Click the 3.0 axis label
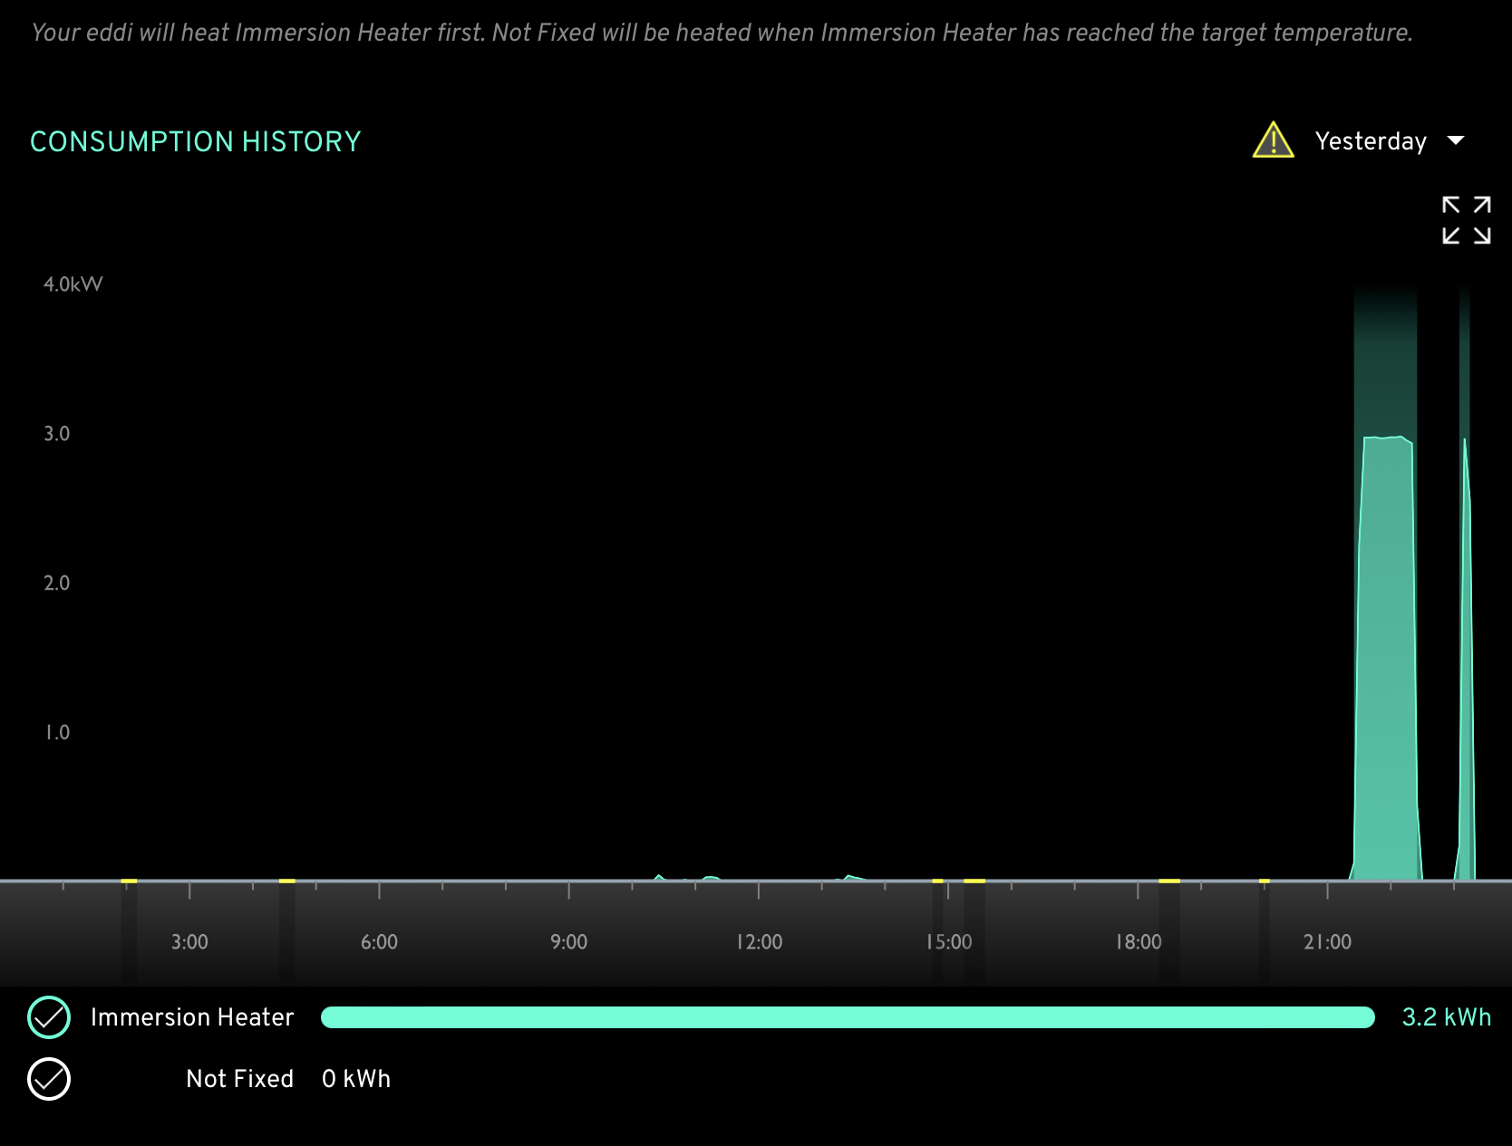The image size is (1512, 1146). [x=56, y=434]
